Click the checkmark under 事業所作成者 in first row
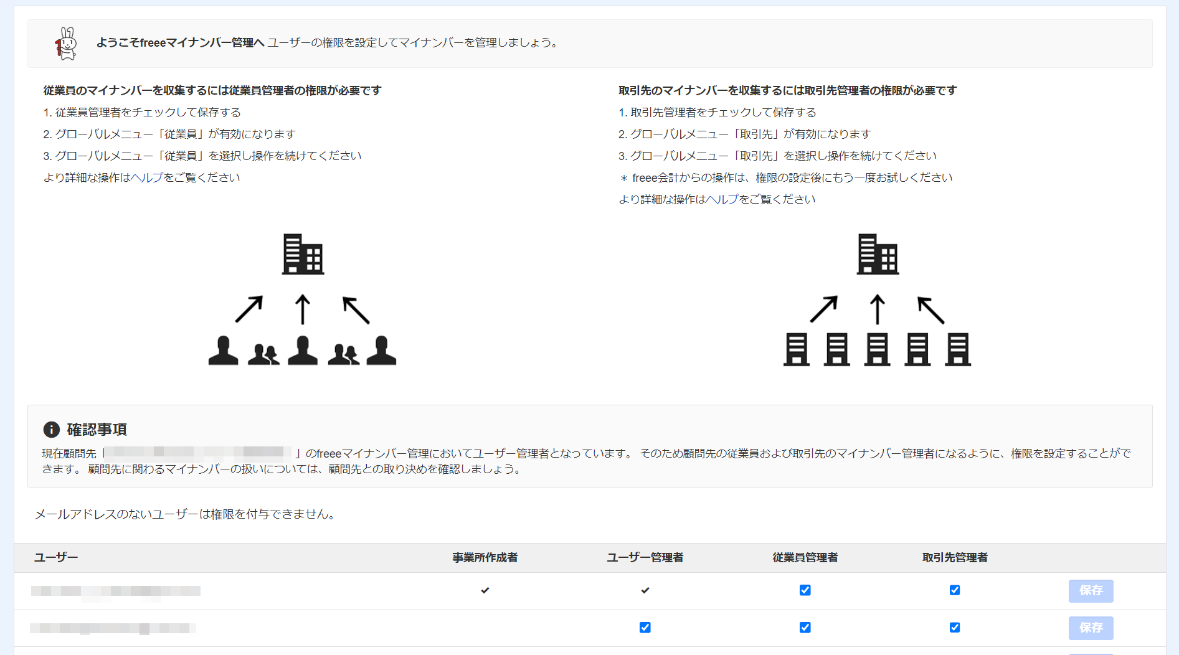1179x655 pixels. pyautogui.click(x=485, y=590)
